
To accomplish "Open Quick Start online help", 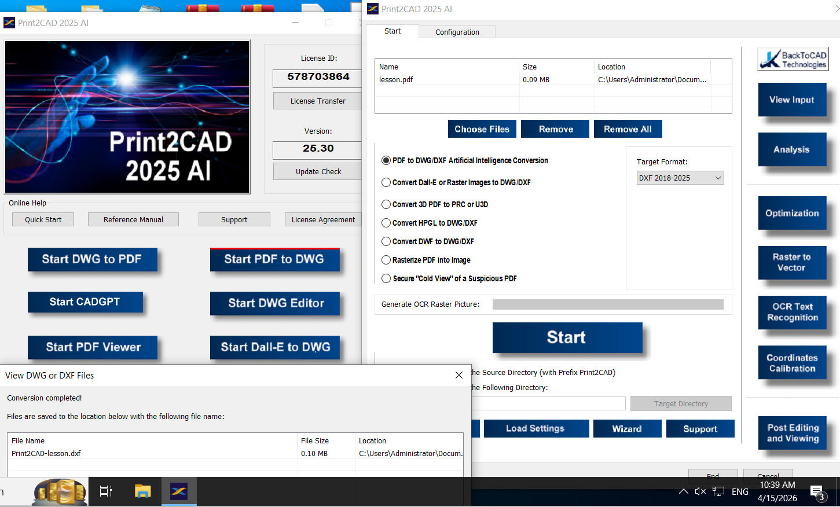I will coord(43,219).
